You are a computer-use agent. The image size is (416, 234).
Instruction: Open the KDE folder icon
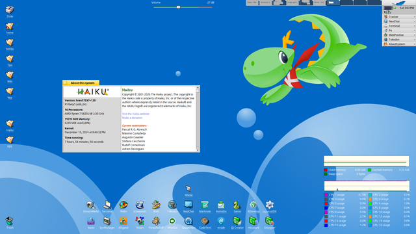click(x=10, y=140)
